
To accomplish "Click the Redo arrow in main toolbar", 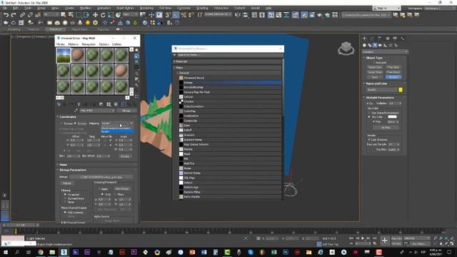I will tap(14, 14).
